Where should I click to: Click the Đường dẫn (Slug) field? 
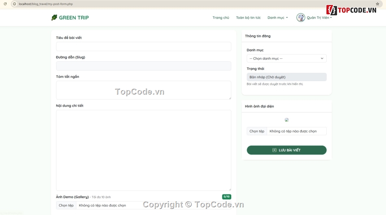point(143,66)
